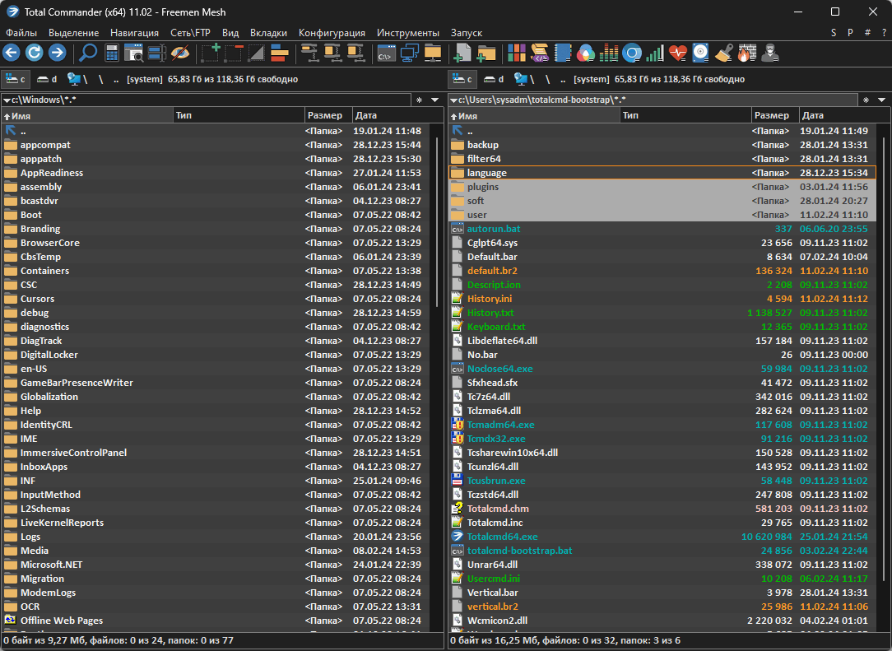Click the red heart monitor icon
Screen dimensions: 892x651
tap(677, 53)
